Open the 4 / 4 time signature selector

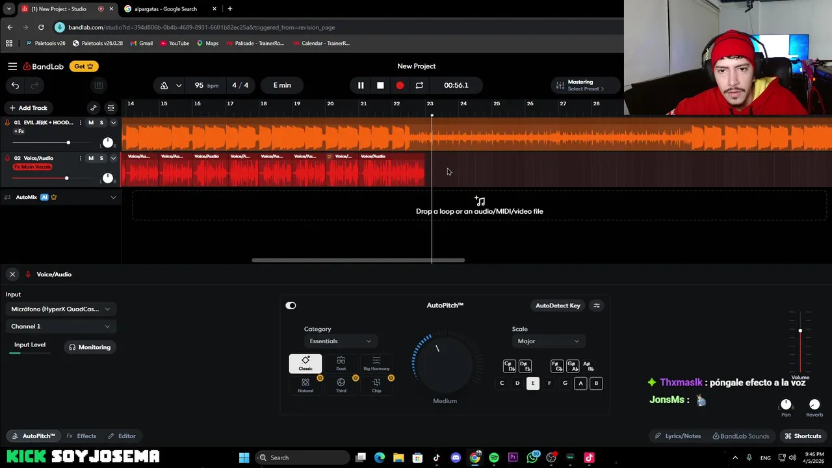pyautogui.click(x=240, y=85)
